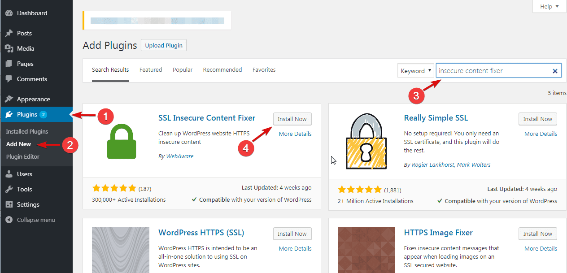Click the Plugins plug icon
Screen dimensions: 567x273
pos(9,114)
